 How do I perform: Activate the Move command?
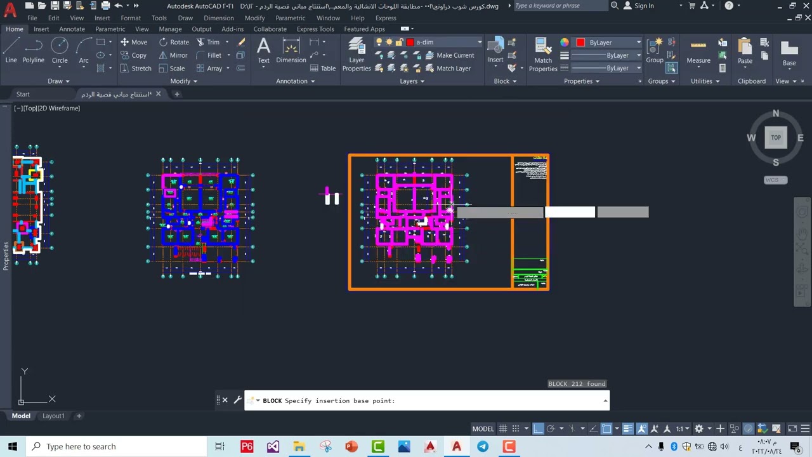[x=134, y=42]
